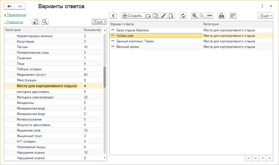Image resolution: width=279 pixels, height=165 pixels.
Task: Create a new folder group
Action: 149,16
